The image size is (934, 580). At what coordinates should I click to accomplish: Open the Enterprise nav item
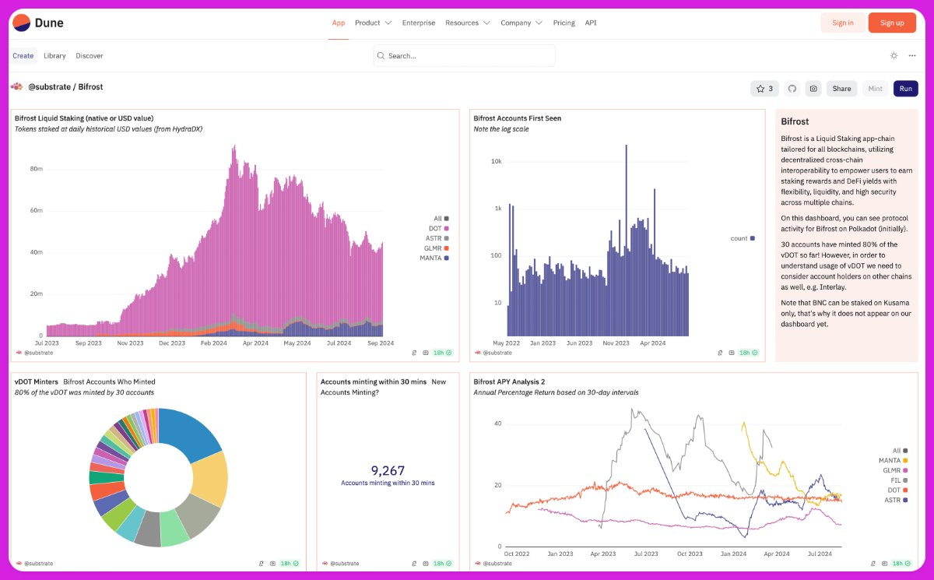(419, 23)
